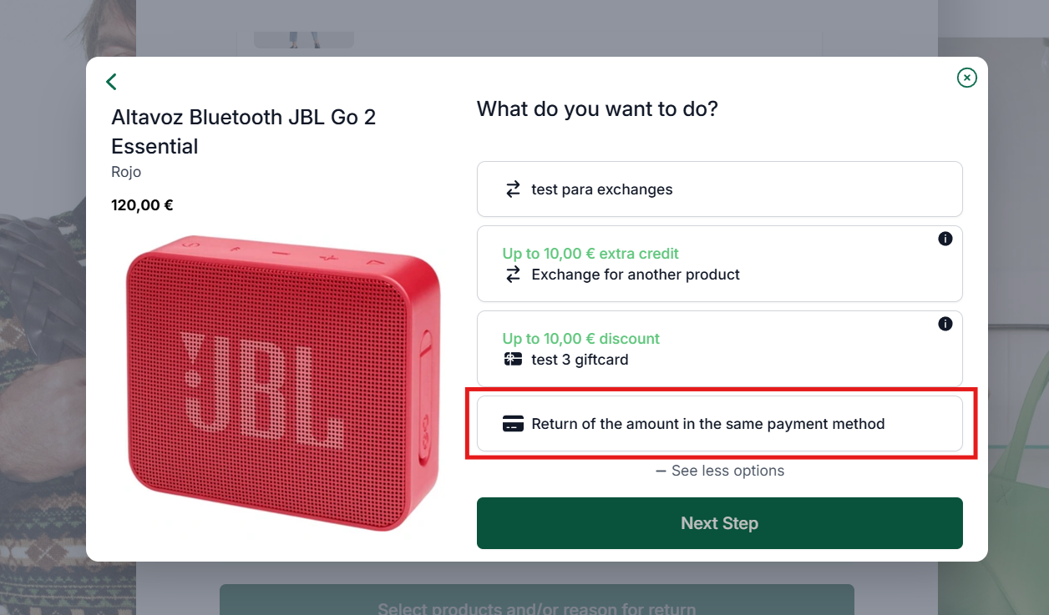The image size is (1049, 615).
Task: Open info icon on the extra credit option
Action: coord(945,239)
